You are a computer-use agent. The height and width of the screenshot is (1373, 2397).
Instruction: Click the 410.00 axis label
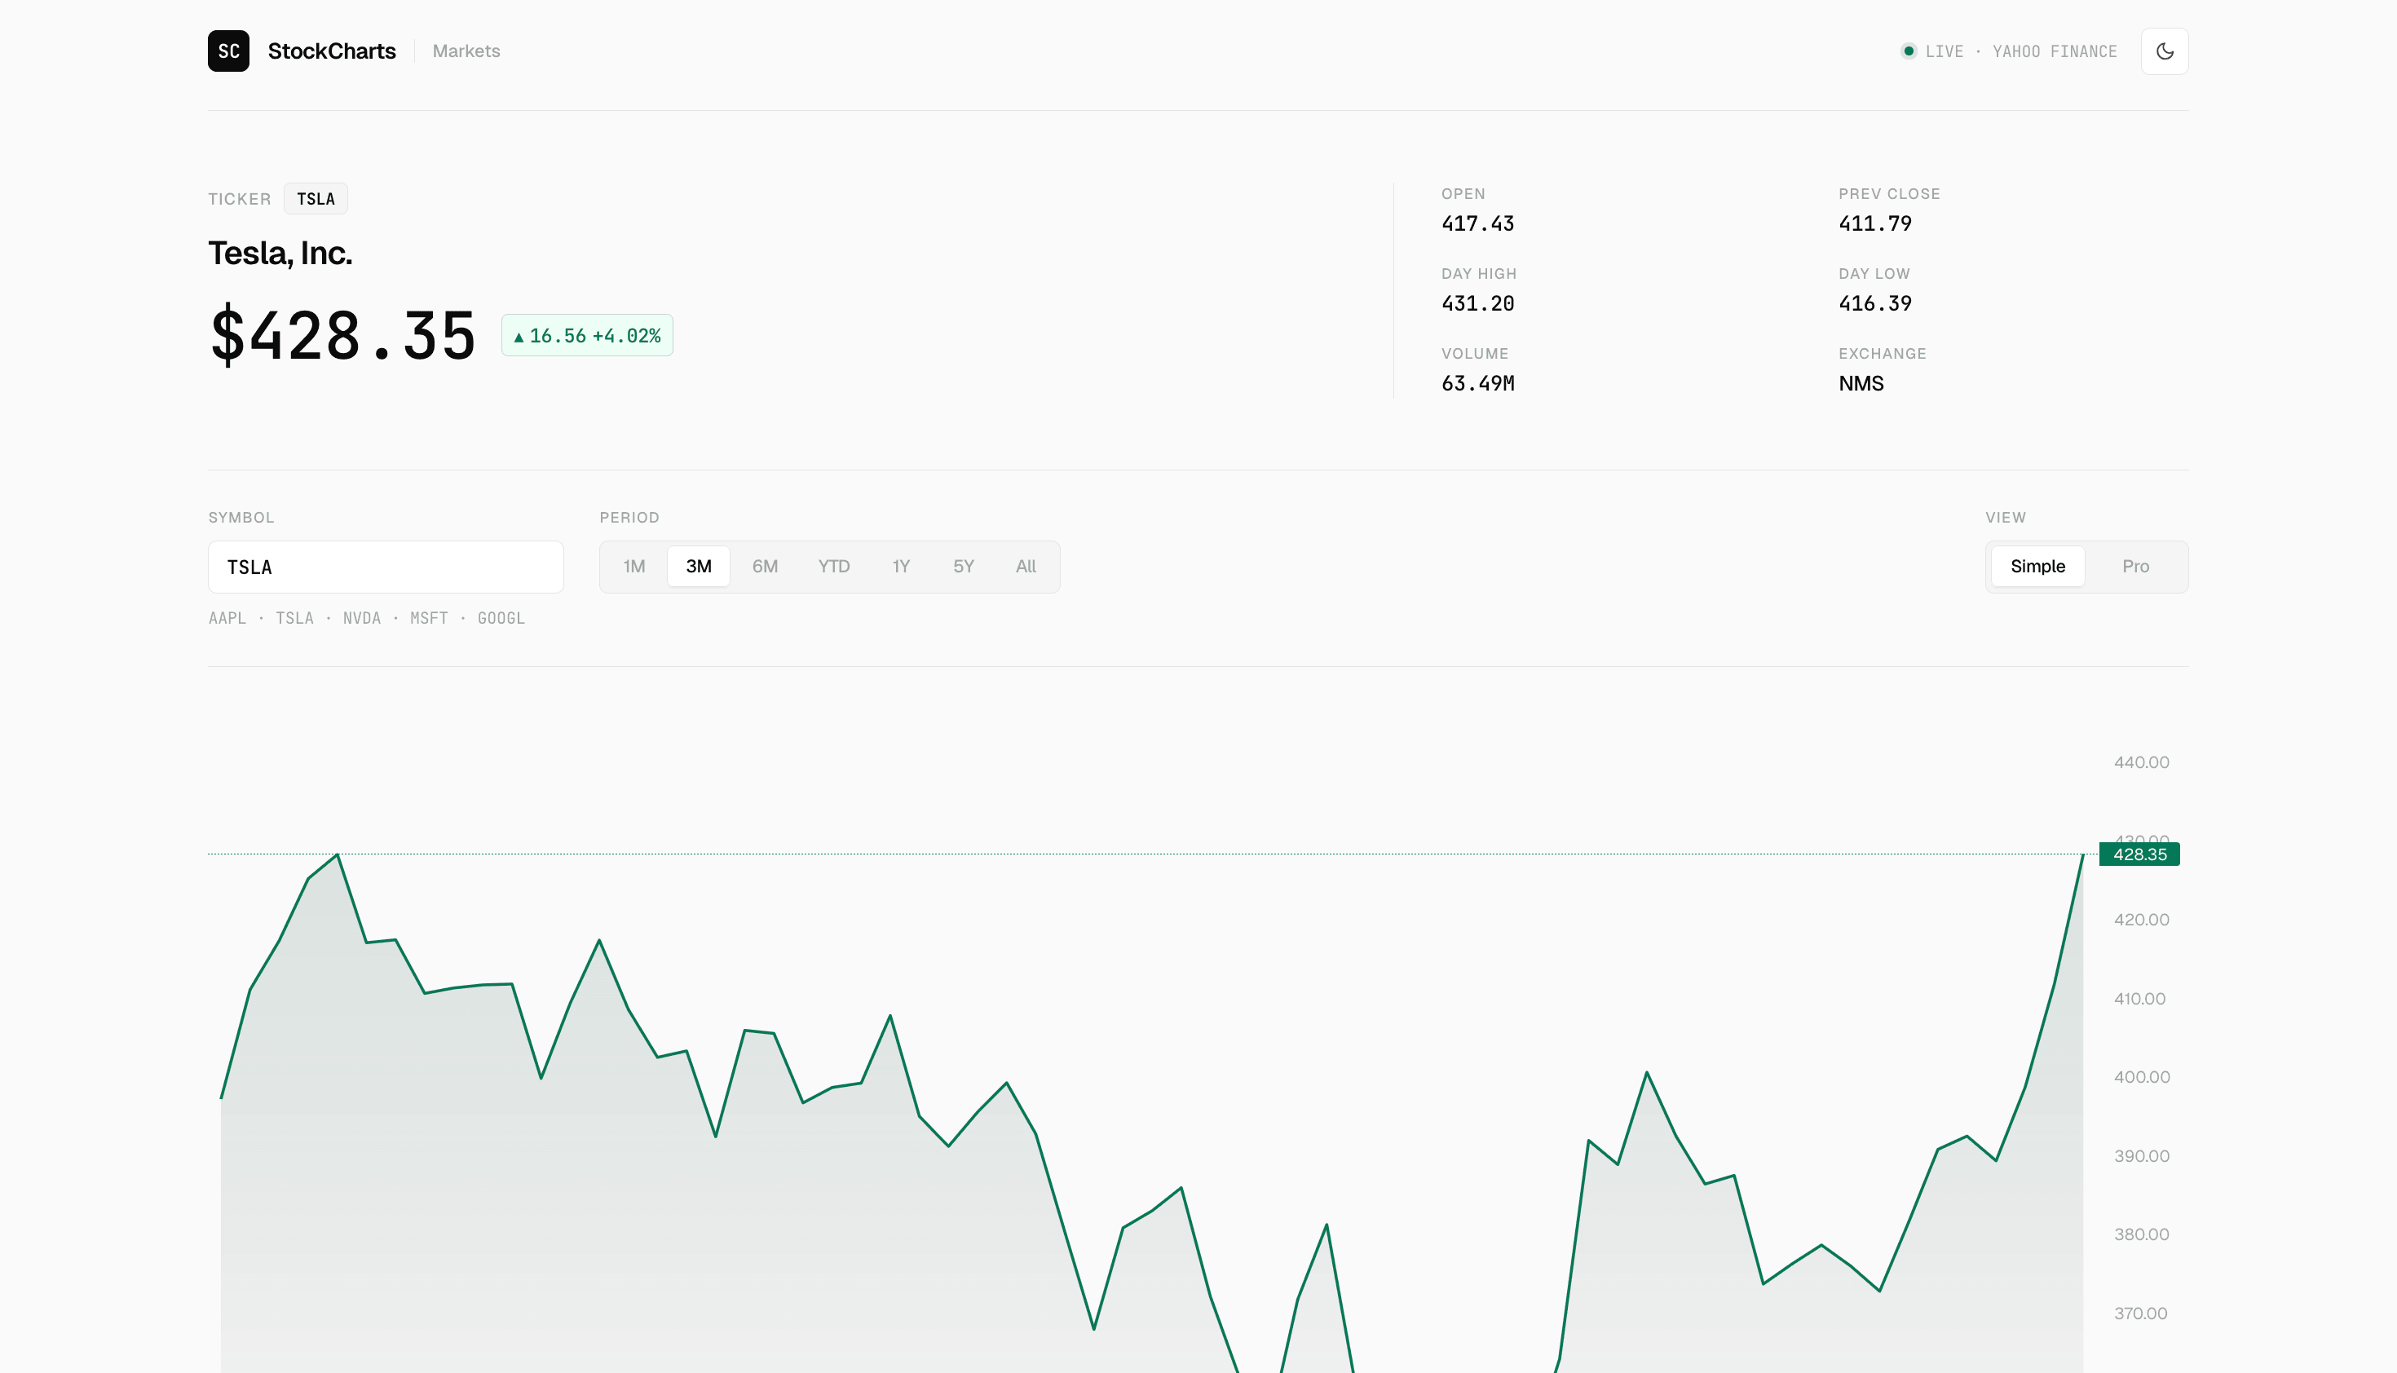(x=2139, y=999)
